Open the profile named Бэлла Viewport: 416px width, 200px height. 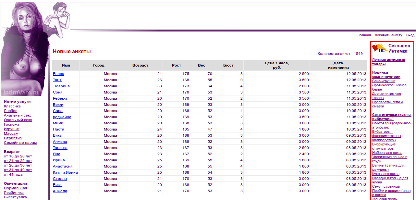[x=58, y=74]
